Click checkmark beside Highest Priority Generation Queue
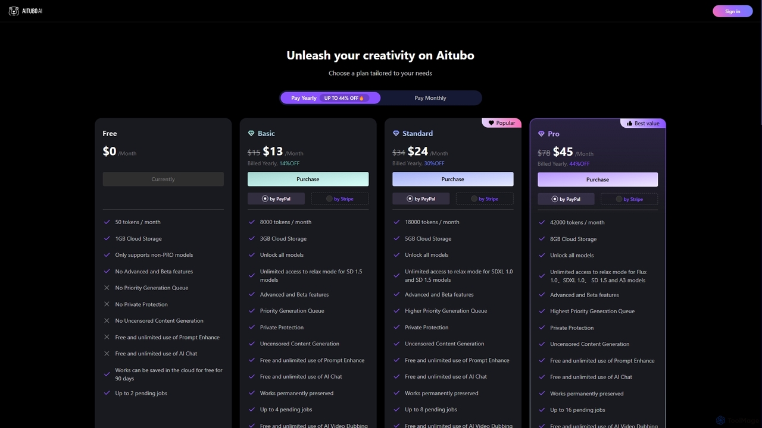Screen dimensions: 762x428 (x=542, y=311)
